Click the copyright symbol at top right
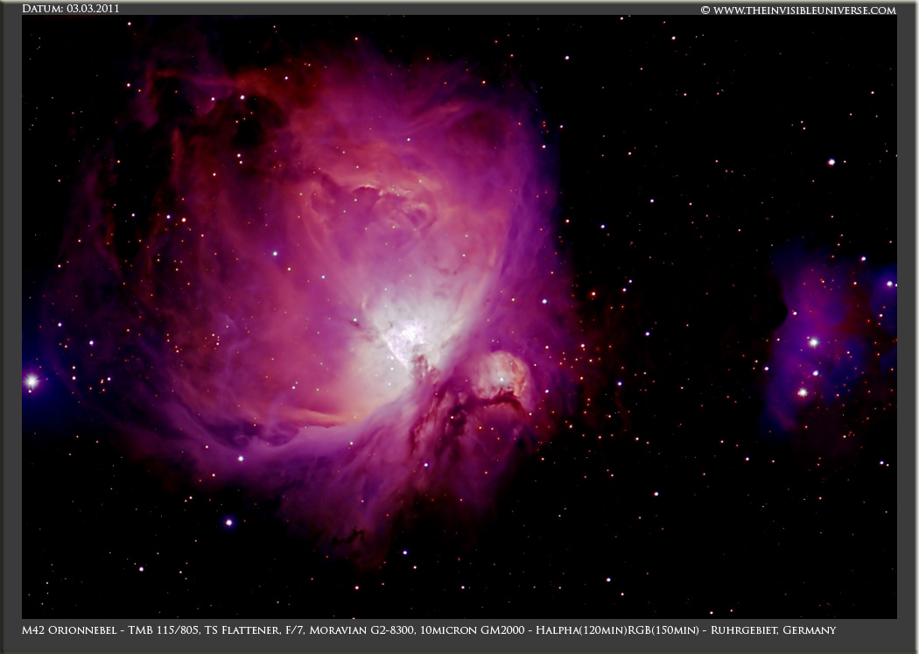Viewport: 919px width, 654px height. pyautogui.click(x=705, y=10)
